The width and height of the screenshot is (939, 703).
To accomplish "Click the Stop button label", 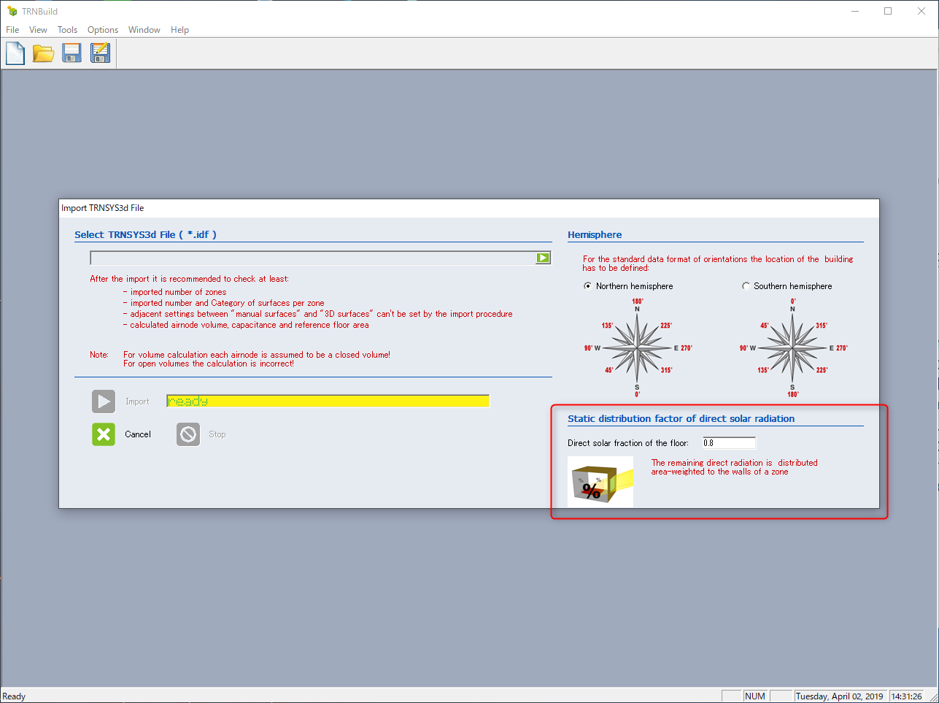I will point(217,434).
